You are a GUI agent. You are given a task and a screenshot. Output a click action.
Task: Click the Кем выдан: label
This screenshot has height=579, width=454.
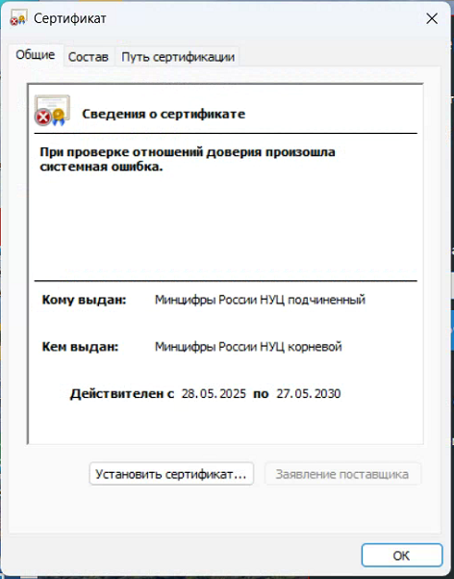80,347
